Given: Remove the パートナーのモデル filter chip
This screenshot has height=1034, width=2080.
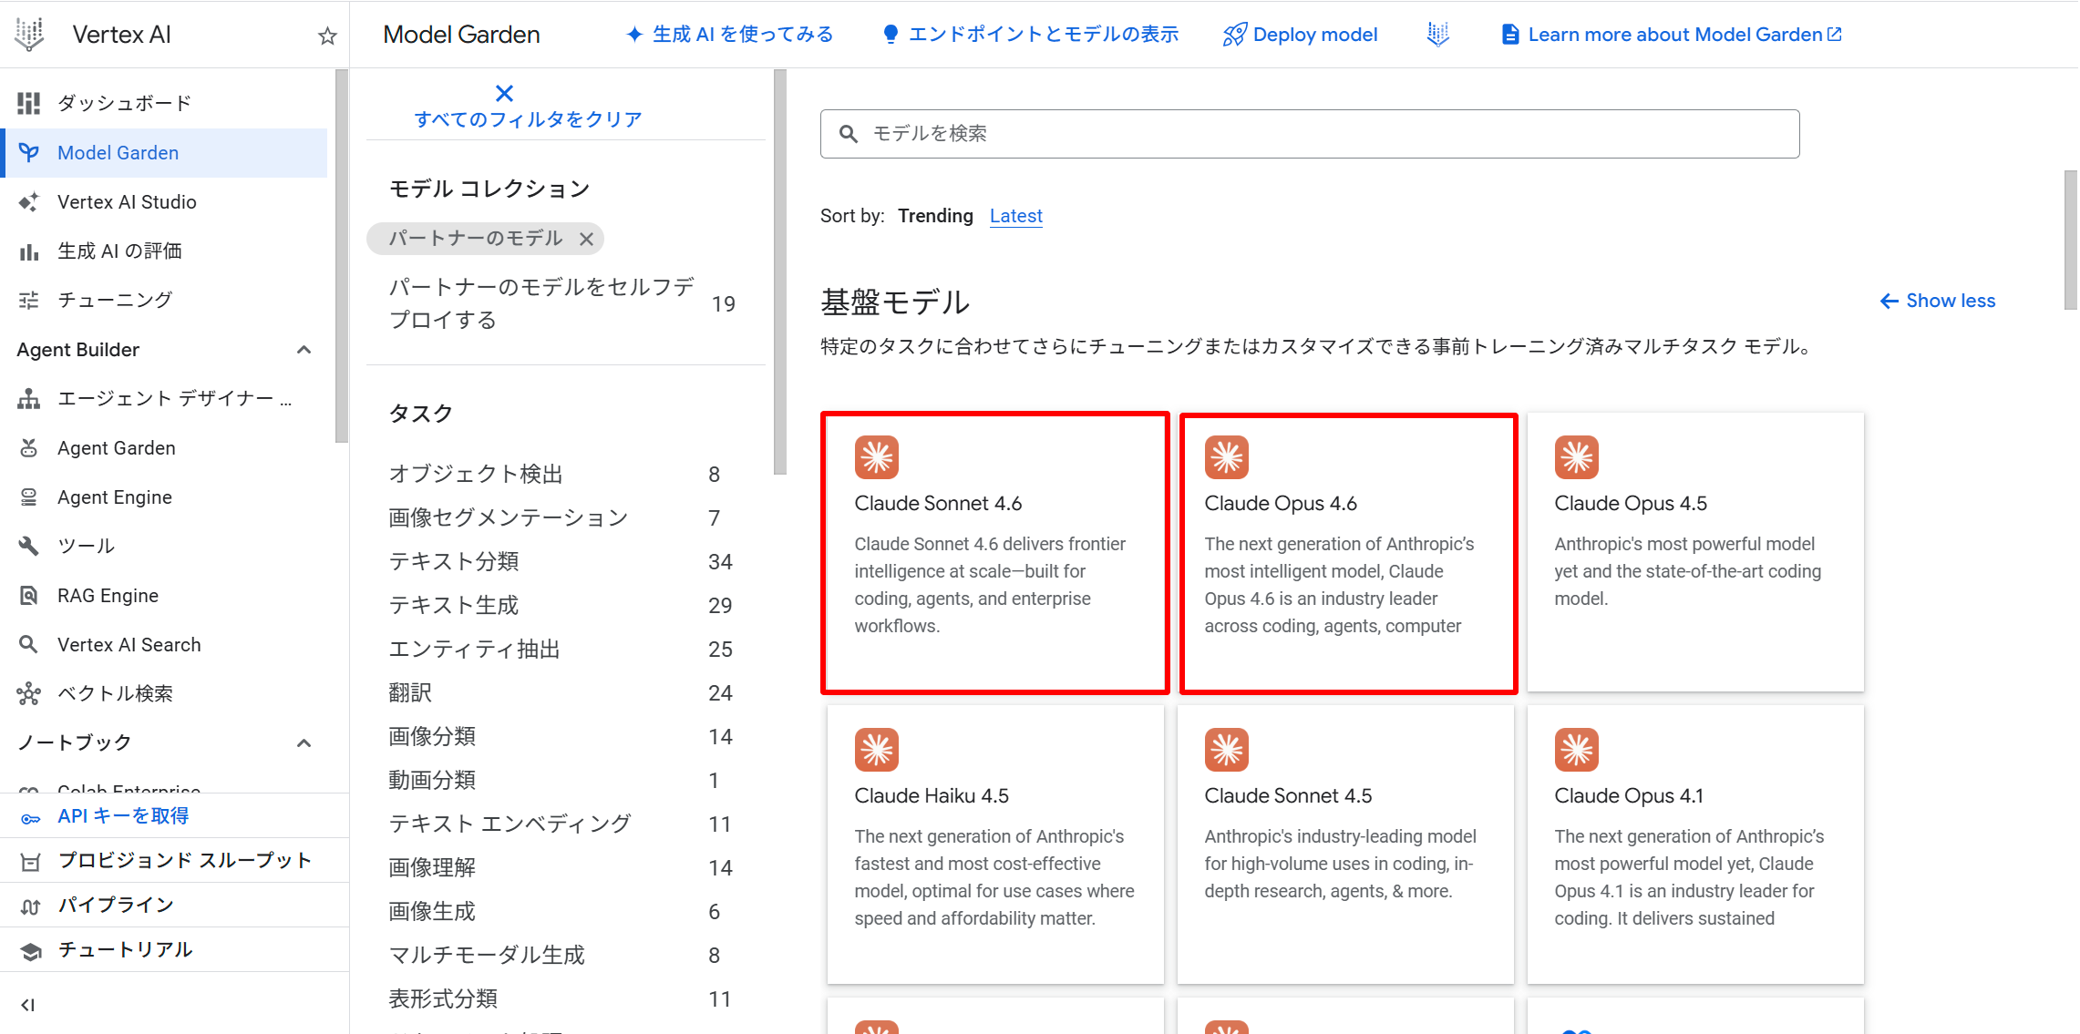Looking at the screenshot, I should pos(587,239).
